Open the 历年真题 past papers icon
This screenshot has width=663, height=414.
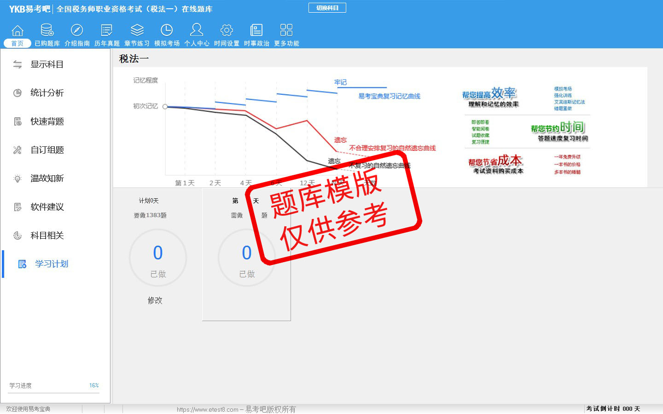107,31
